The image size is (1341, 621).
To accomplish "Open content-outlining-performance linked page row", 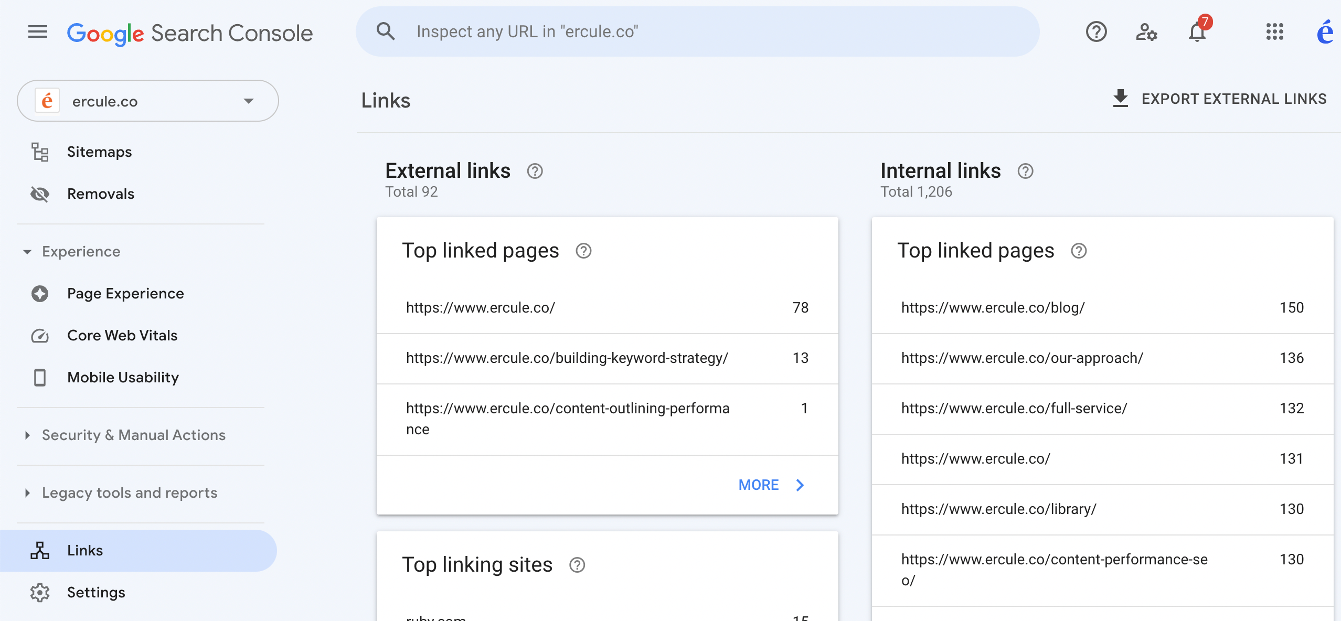I will [607, 420].
